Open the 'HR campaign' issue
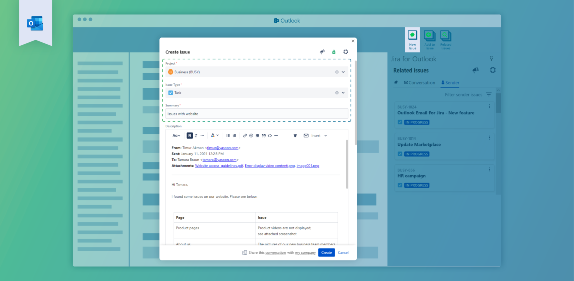The height and width of the screenshot is (281, 574). tap(411, 176)
